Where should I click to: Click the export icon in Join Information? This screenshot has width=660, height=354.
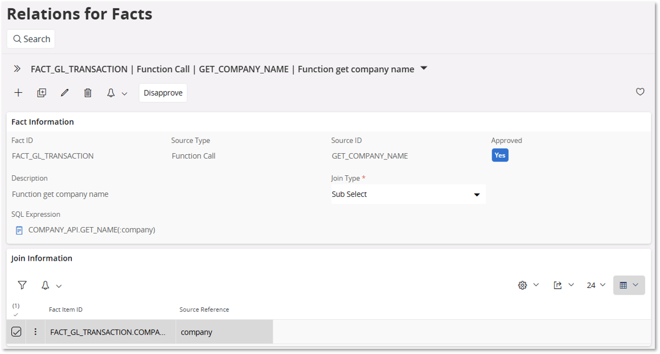(557, 285)
